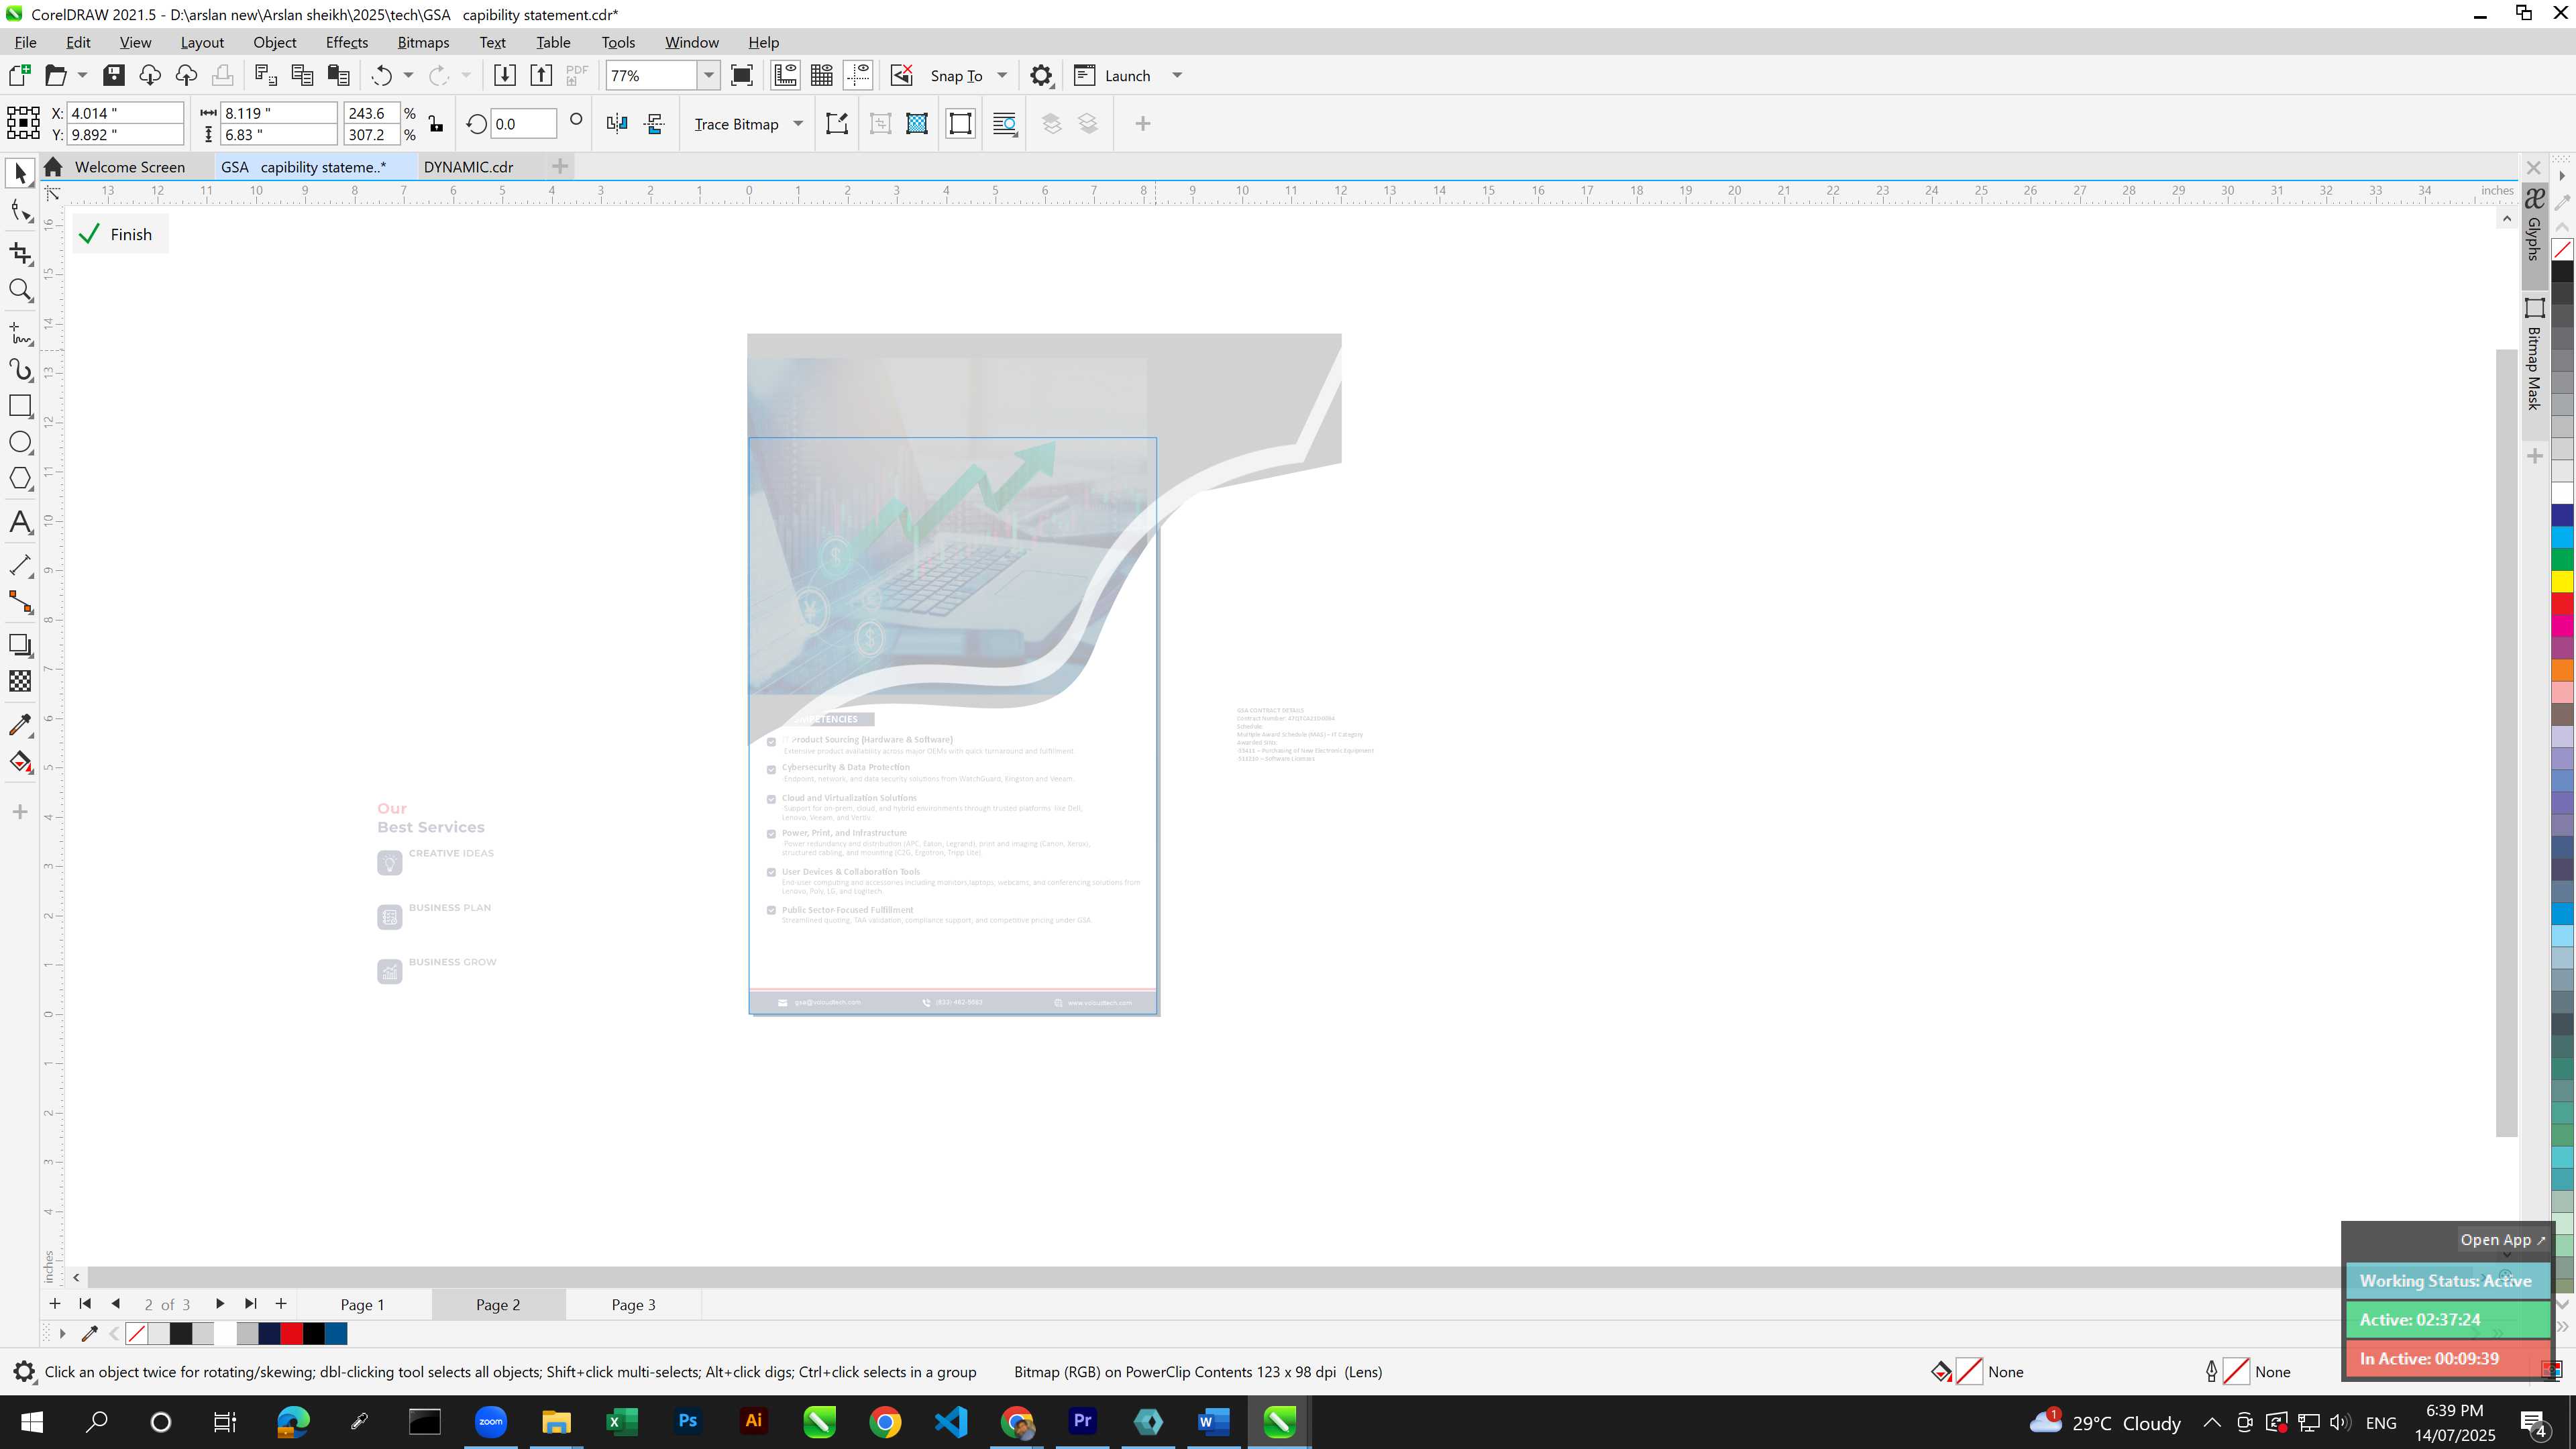Select the Shape tool

click(x=20, y=211)
